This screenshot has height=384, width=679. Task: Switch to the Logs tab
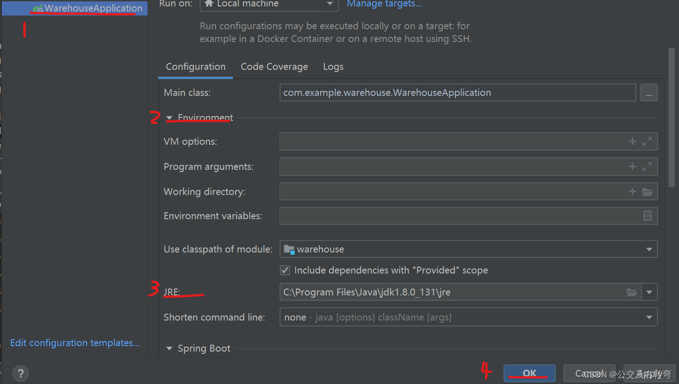point(333,66)
